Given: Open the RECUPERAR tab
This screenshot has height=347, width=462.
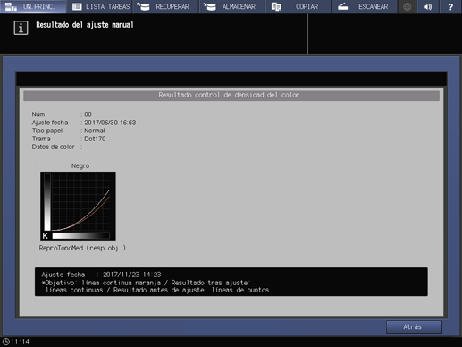Looking at the screenshot, I should click(165, 6).
